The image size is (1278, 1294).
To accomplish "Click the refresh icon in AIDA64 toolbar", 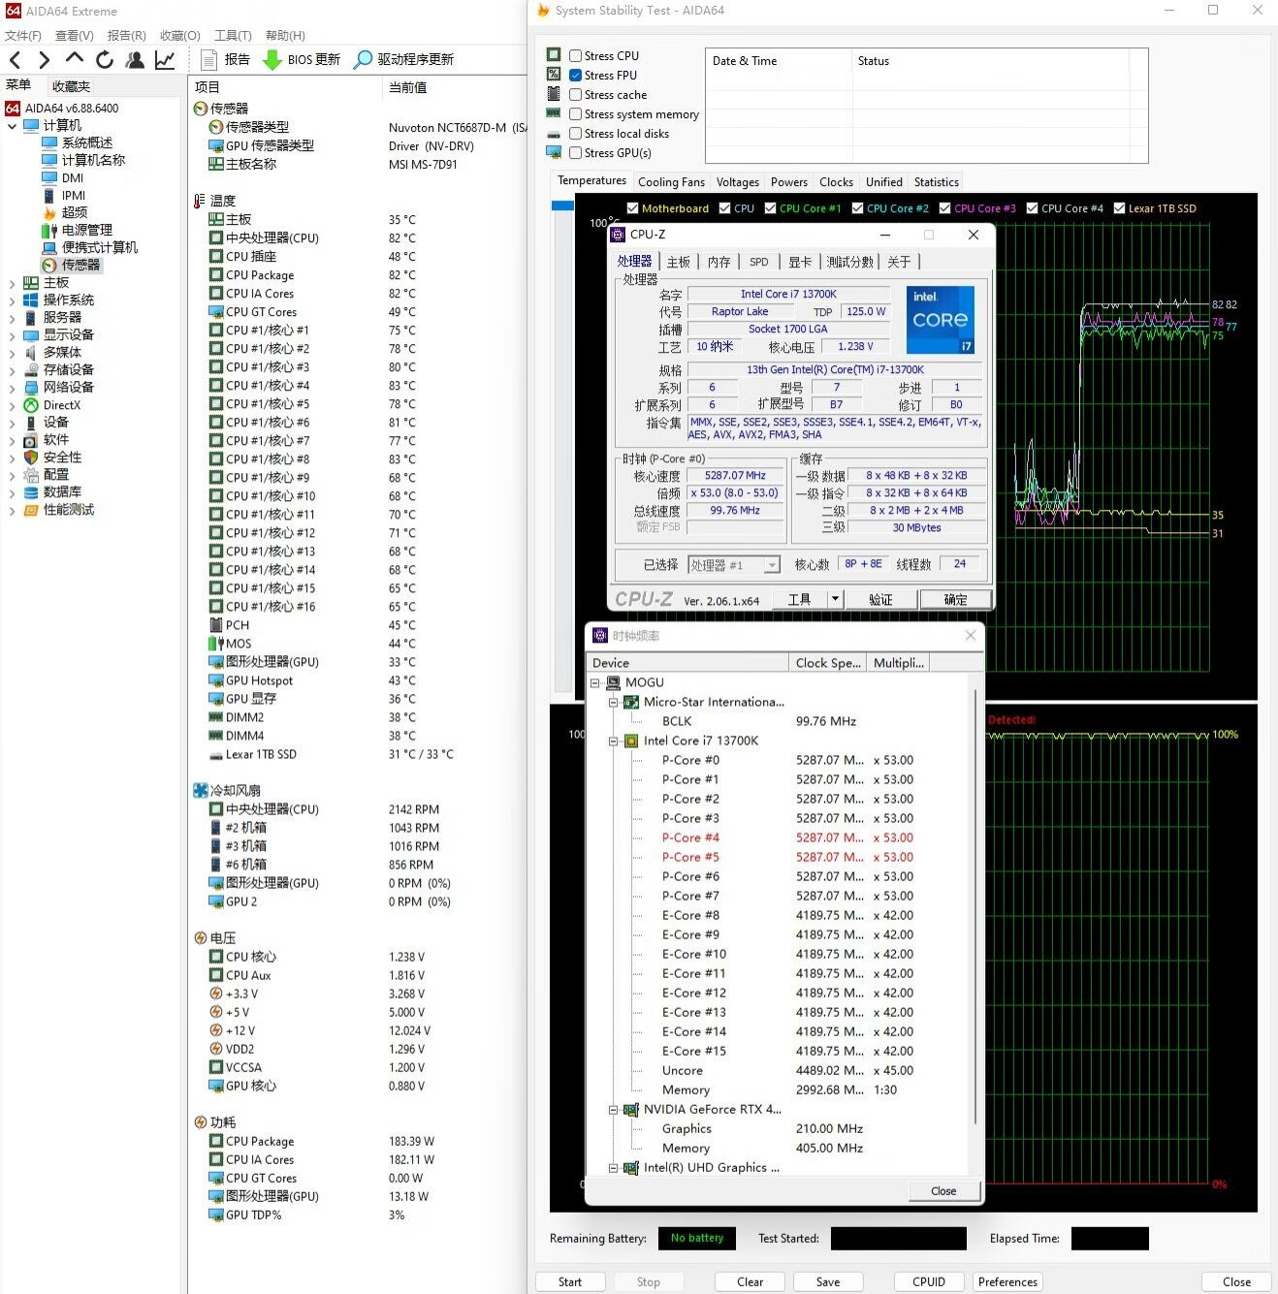I will click(105, 60).
